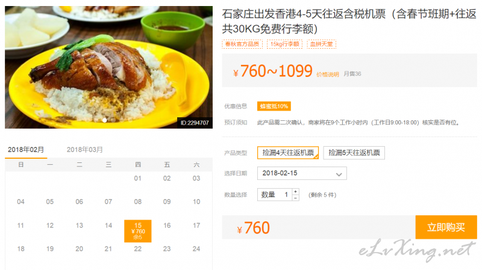
Task: Click the 血拼天堂 tag
Action: (x=321, y=44)
